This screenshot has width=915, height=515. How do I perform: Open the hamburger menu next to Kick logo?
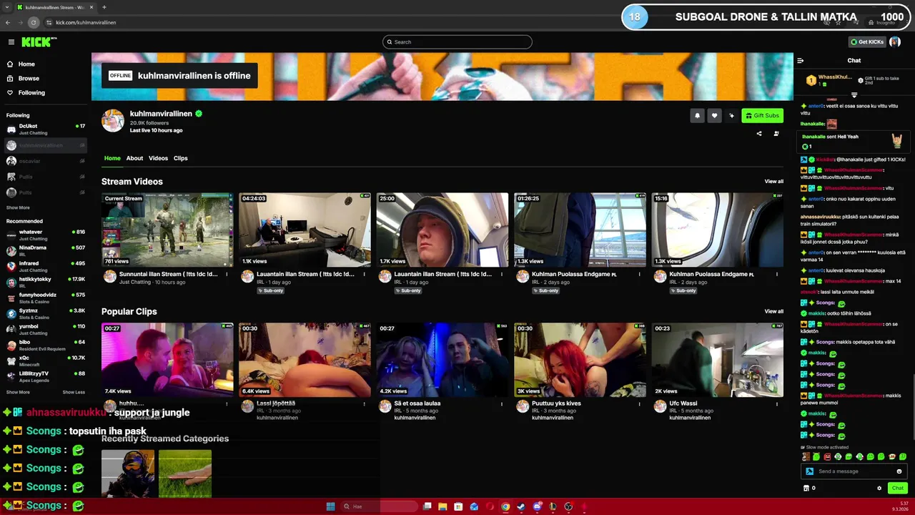(11, 42)
